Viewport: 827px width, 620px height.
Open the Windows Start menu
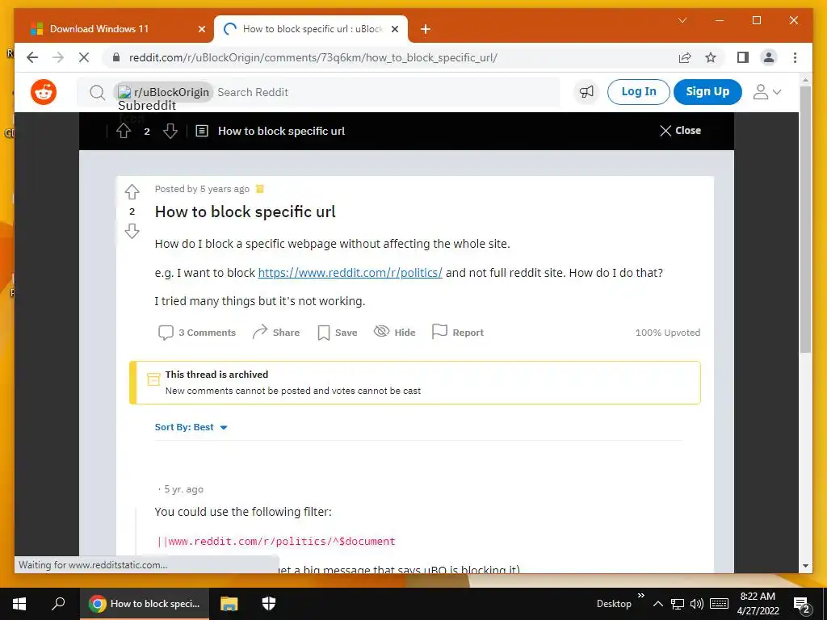click(x=19, y=604)
